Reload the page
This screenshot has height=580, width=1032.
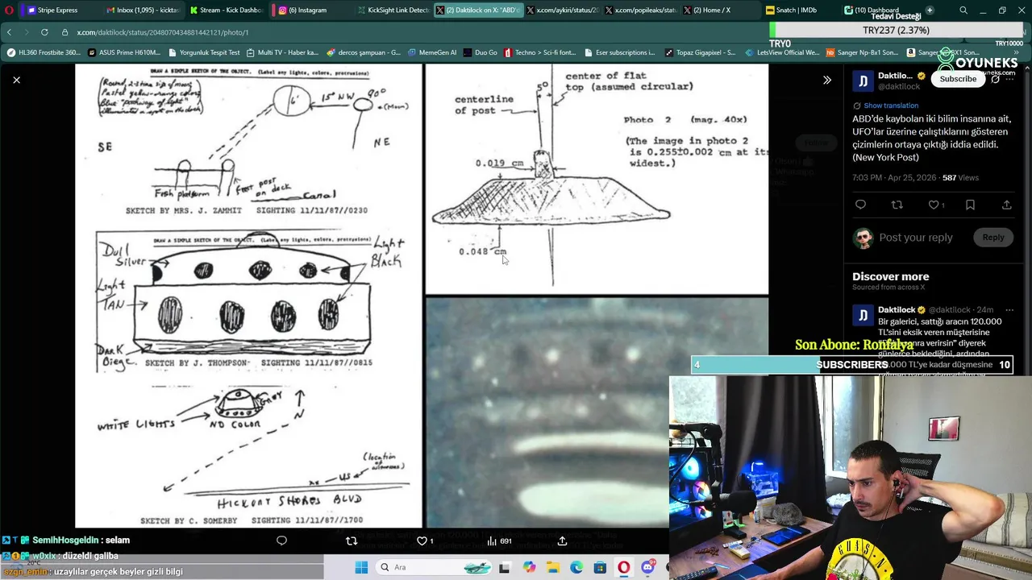pos(44,32)
